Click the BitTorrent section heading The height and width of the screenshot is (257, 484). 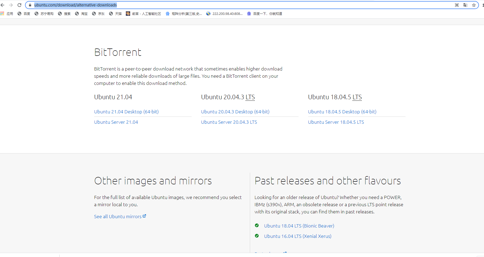click(x=118, y=52)
